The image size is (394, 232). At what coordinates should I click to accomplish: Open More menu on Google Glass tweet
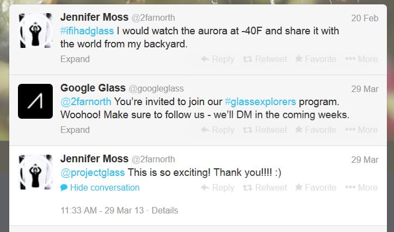pos(361,130)
